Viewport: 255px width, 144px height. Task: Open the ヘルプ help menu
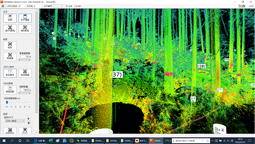point(251,6)
